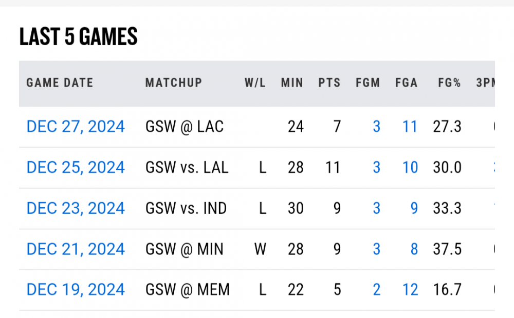Open the DEC 27, 2024 game link
The height and width of the screenshot is (318, 514).
(76, 127)
